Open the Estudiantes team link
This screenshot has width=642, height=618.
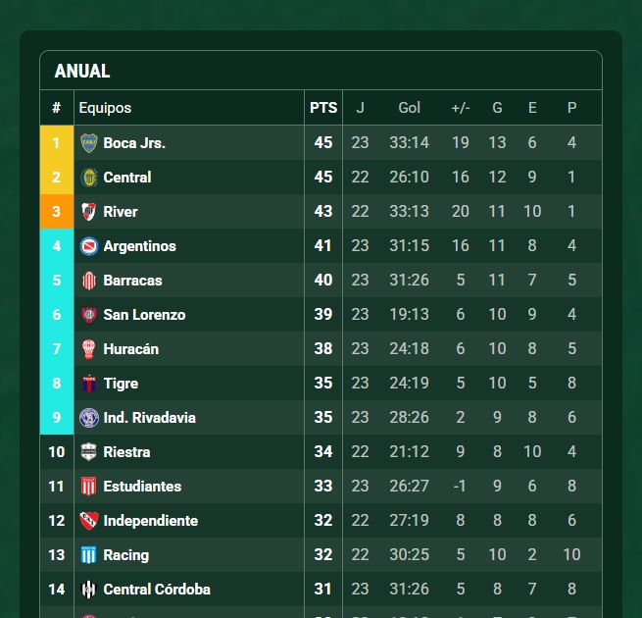click(142, 487)
